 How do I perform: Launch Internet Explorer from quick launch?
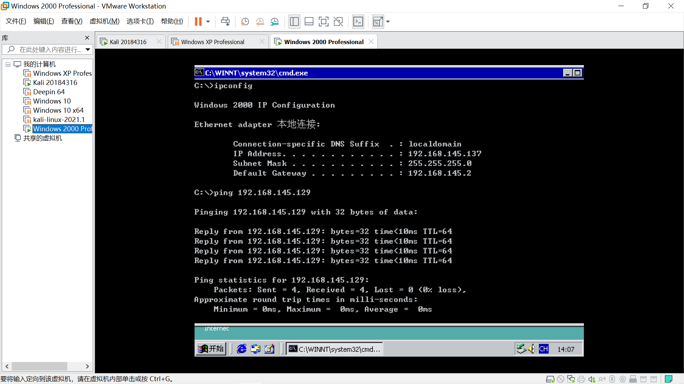242,349
